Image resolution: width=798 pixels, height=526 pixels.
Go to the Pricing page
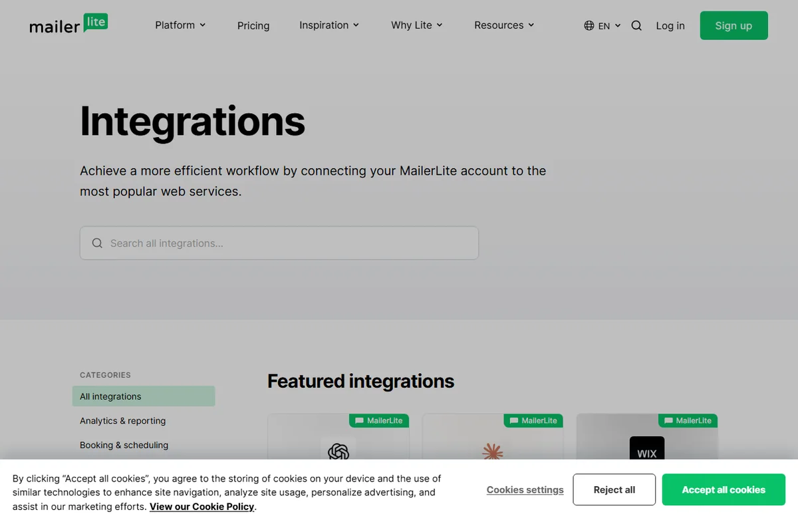point(253,25)
